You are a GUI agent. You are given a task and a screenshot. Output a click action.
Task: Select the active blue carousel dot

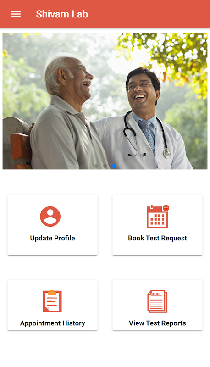[114, 166]
